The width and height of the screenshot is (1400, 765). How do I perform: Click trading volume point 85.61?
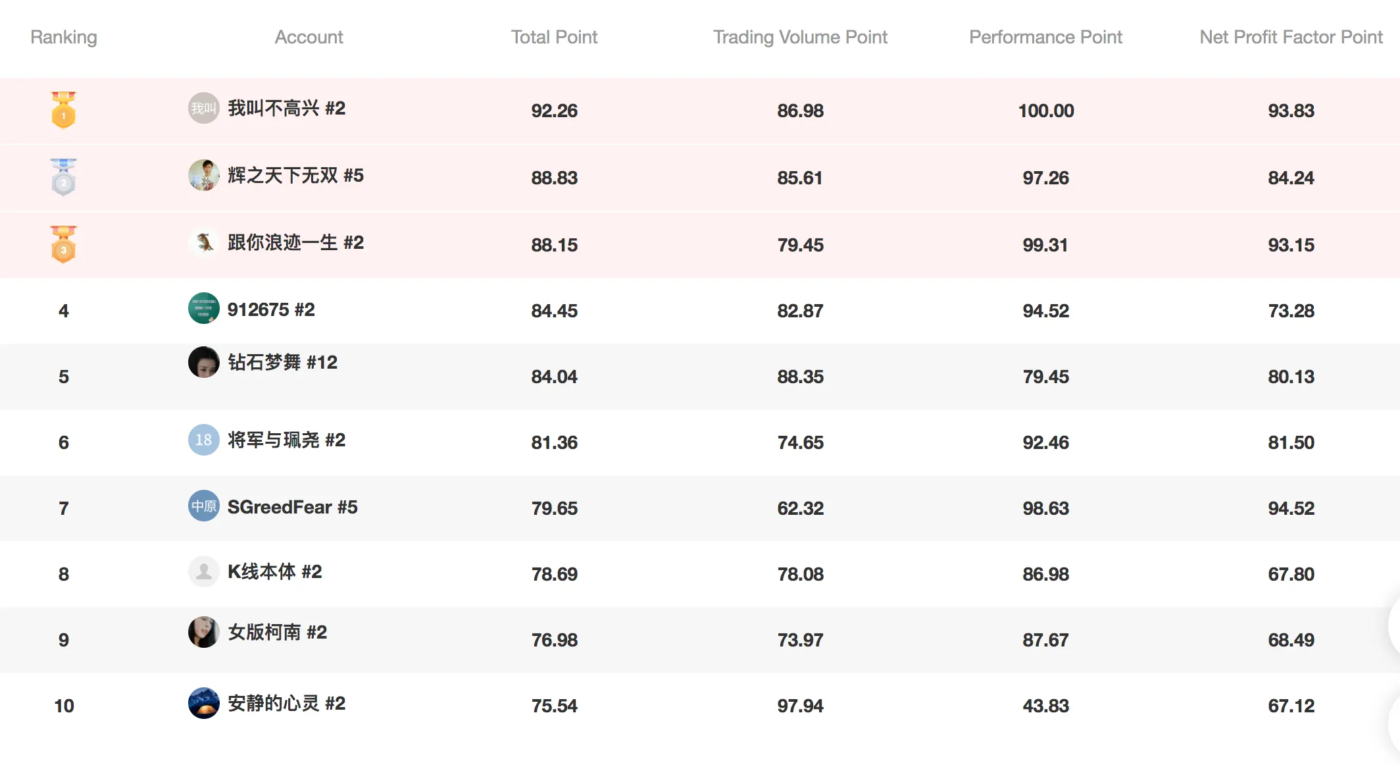(x=800, y=178)
